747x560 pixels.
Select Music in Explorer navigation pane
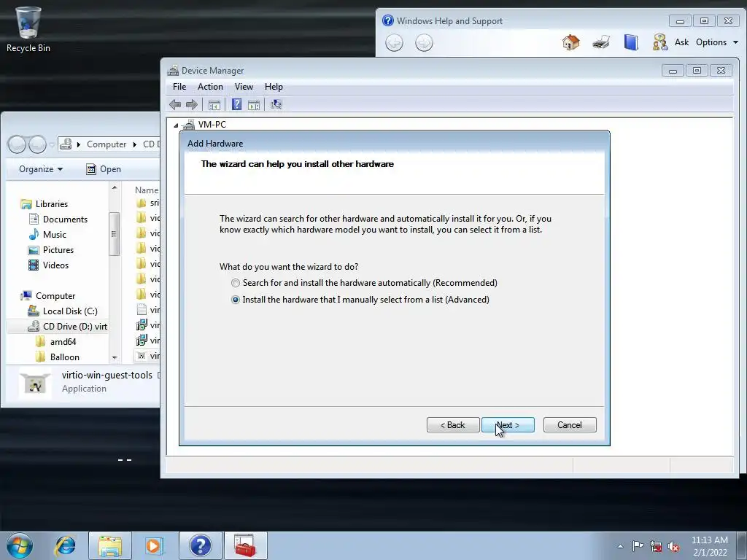pyautogui.click(x=47, y=234)
